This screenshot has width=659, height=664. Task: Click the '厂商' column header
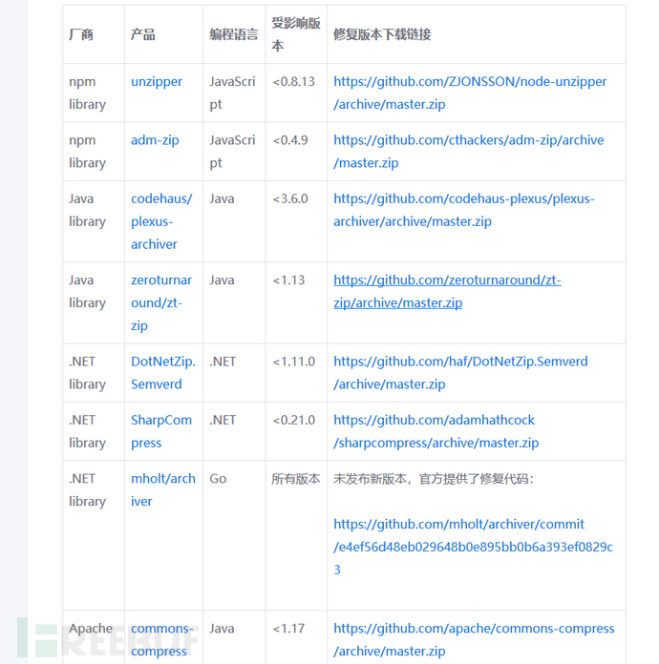click(81, 34)
